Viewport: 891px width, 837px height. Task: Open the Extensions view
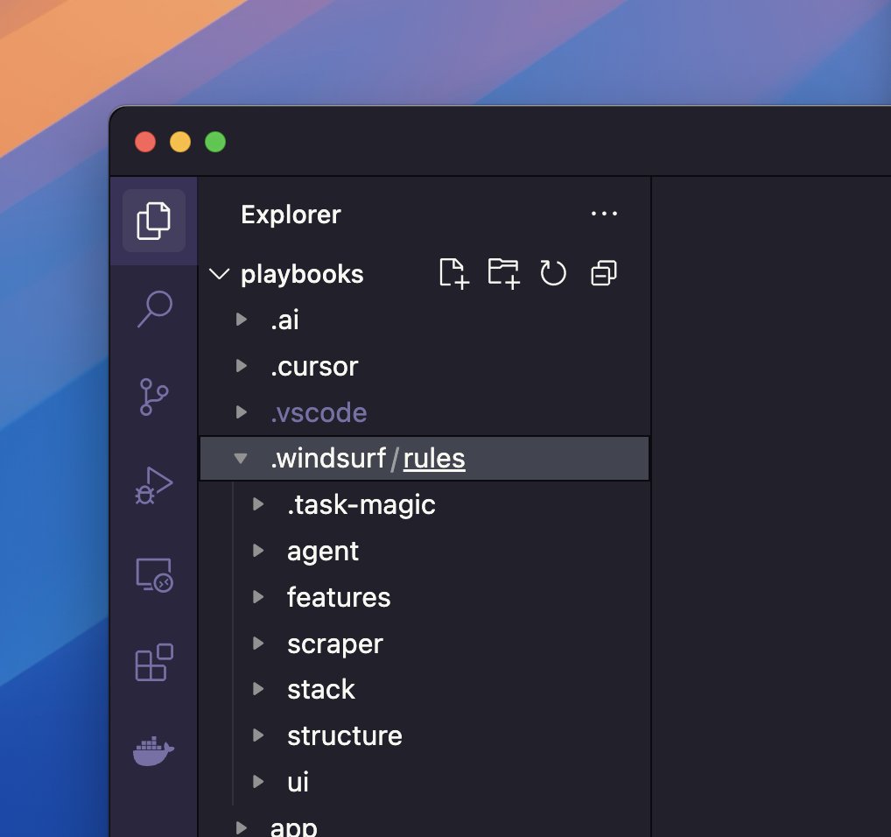[x=154, y=662]
